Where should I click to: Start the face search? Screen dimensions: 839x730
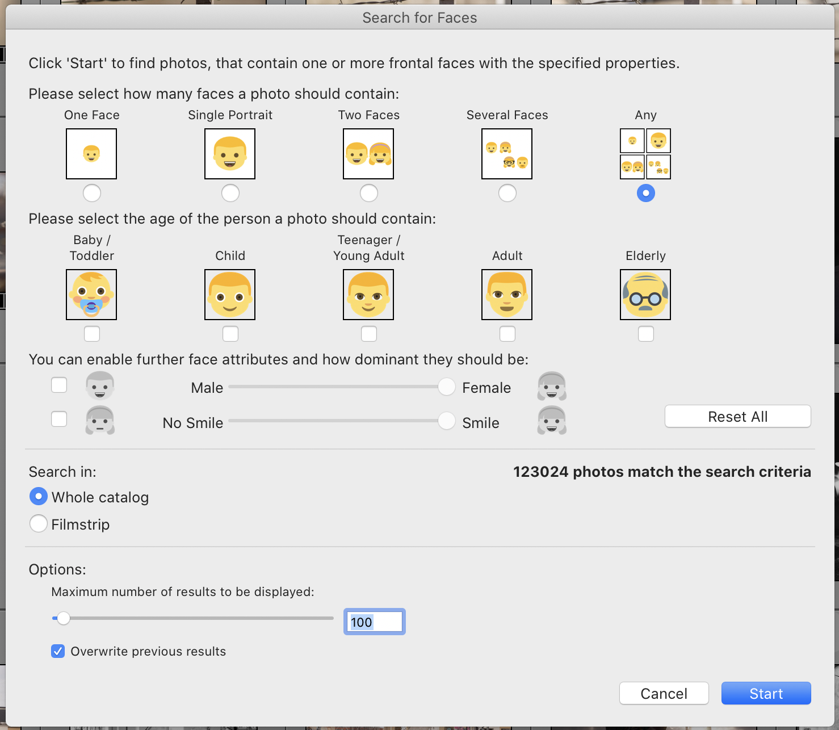[x=766, y=693]
